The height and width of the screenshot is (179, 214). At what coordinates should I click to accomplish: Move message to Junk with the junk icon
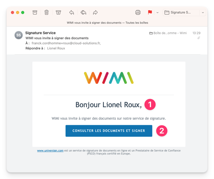click(58, 12)
